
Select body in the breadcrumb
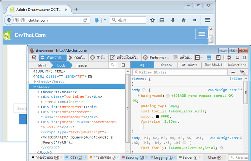tap(61, 65)
